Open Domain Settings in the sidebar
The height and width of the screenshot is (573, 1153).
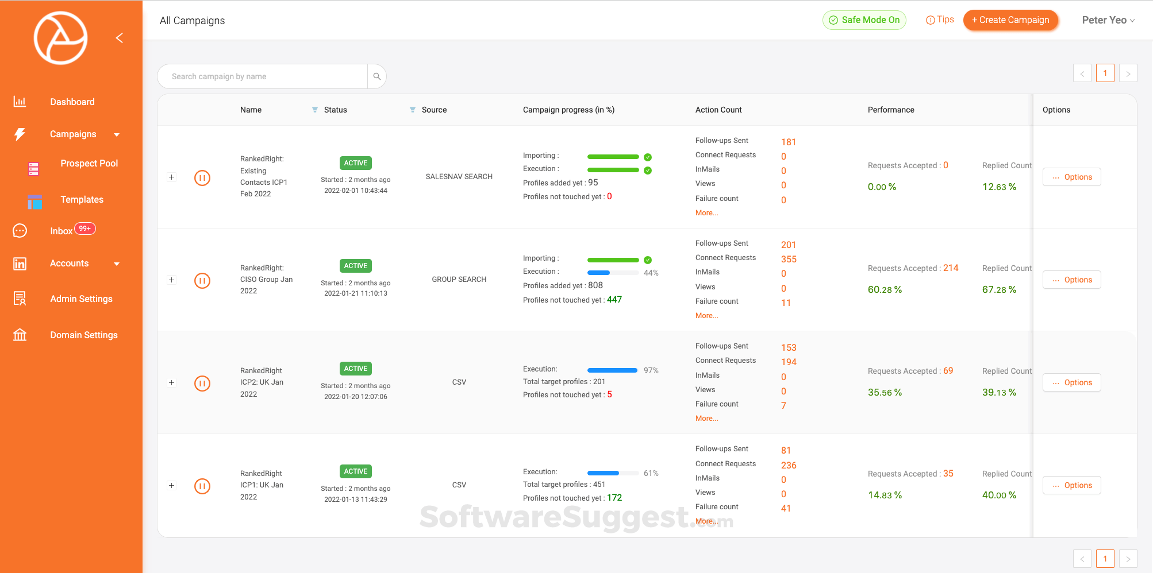tap(83, 335)
